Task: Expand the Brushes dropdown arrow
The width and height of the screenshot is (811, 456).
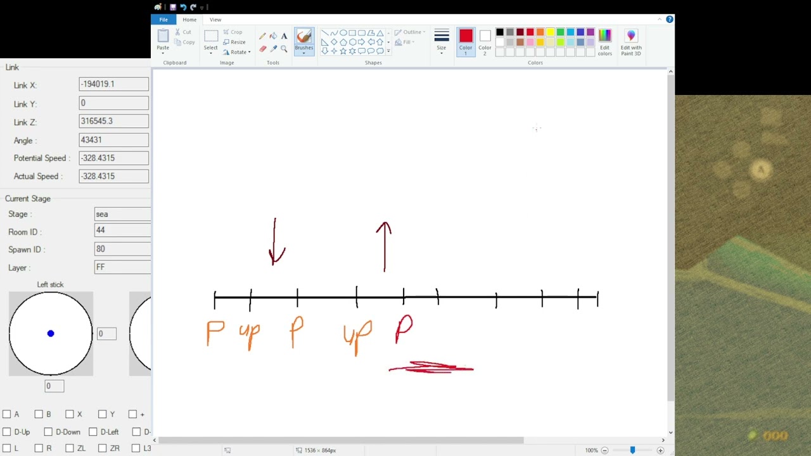Action: tap(303, 53)
